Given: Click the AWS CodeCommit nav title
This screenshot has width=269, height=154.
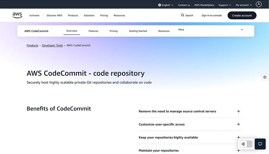Looking at the screenshot, I should [x=36, y=31].
